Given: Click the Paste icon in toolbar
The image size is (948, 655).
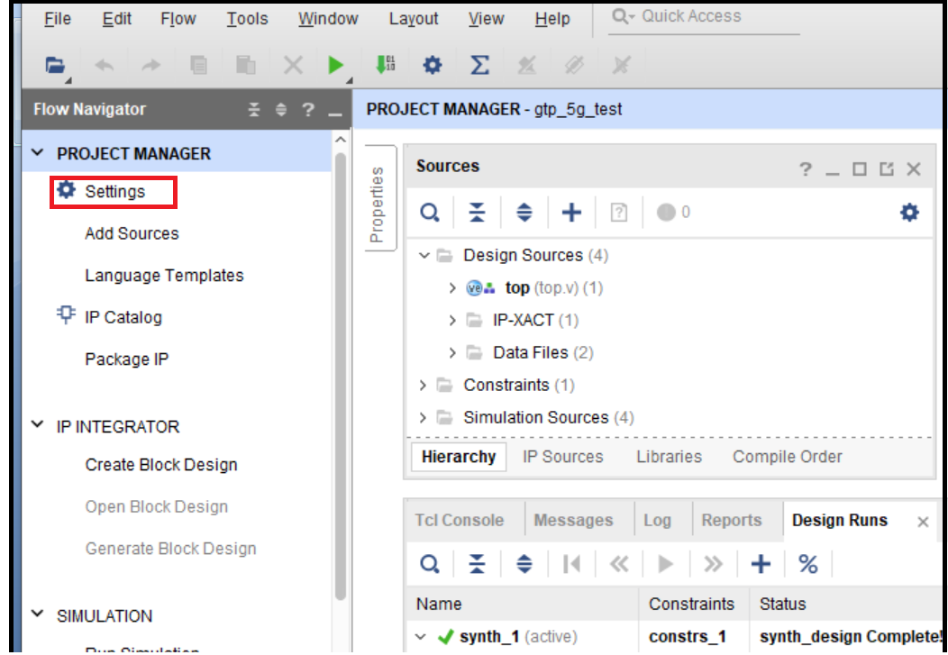Looking at the screenshot, I should click(245, 65).
